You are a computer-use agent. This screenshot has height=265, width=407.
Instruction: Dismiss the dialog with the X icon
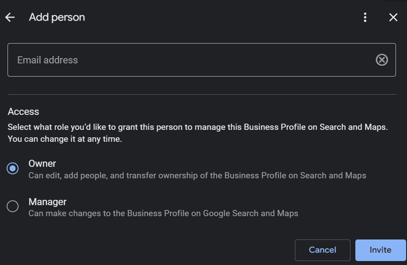[393, 17]
